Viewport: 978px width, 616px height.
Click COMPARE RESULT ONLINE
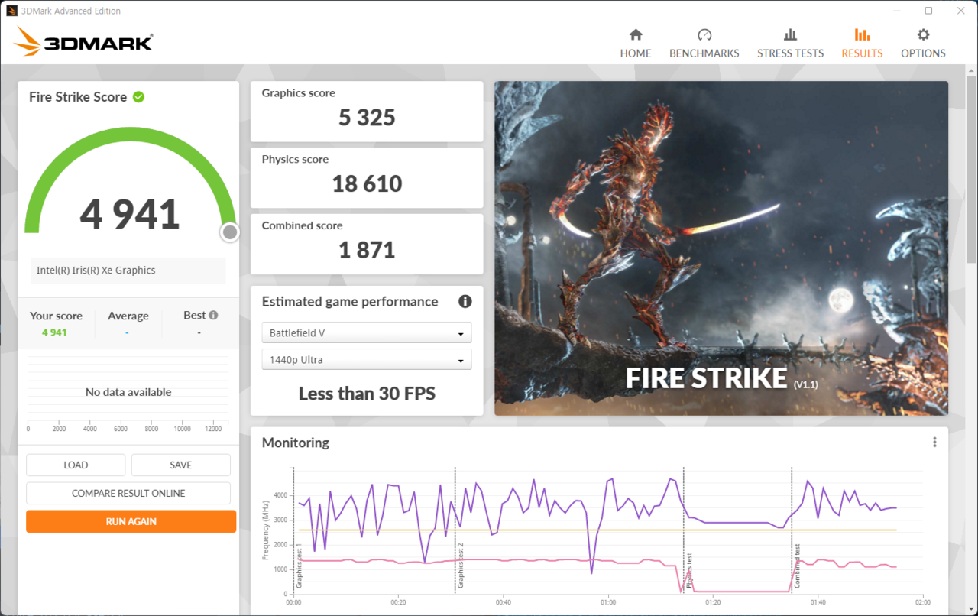[128, 492]
